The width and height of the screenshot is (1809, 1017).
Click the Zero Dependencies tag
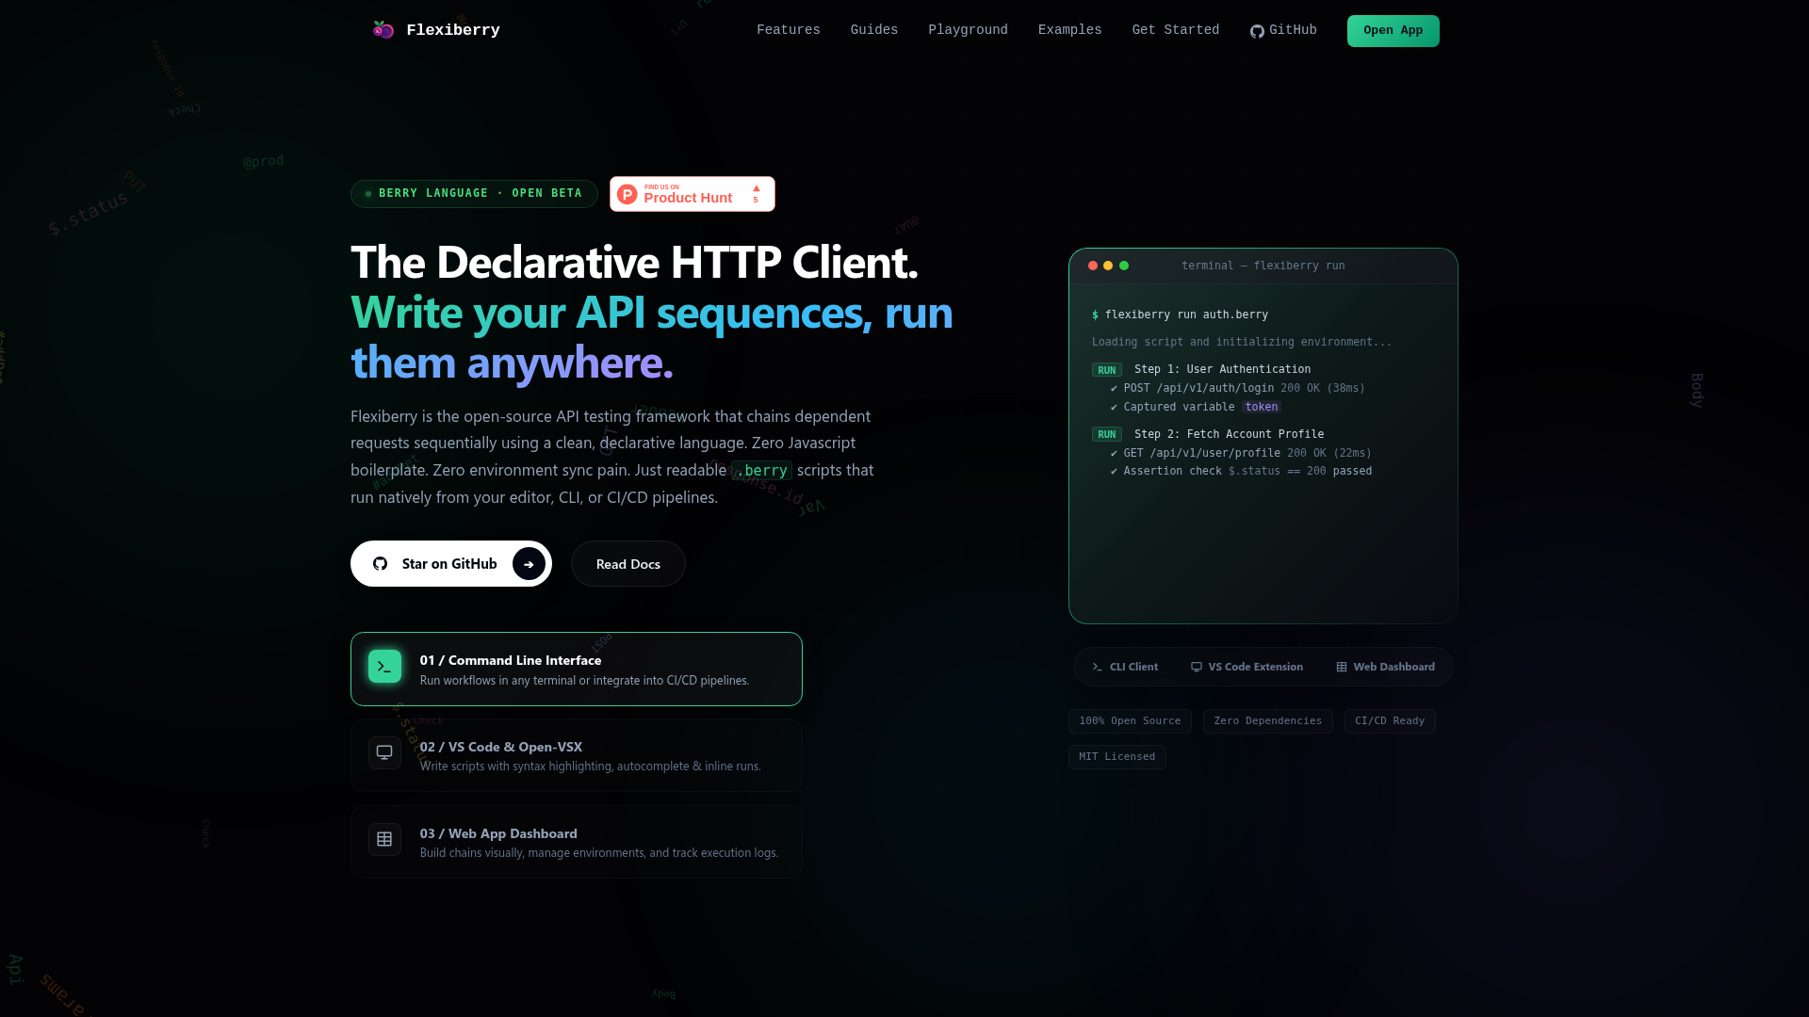[1267, 721]
